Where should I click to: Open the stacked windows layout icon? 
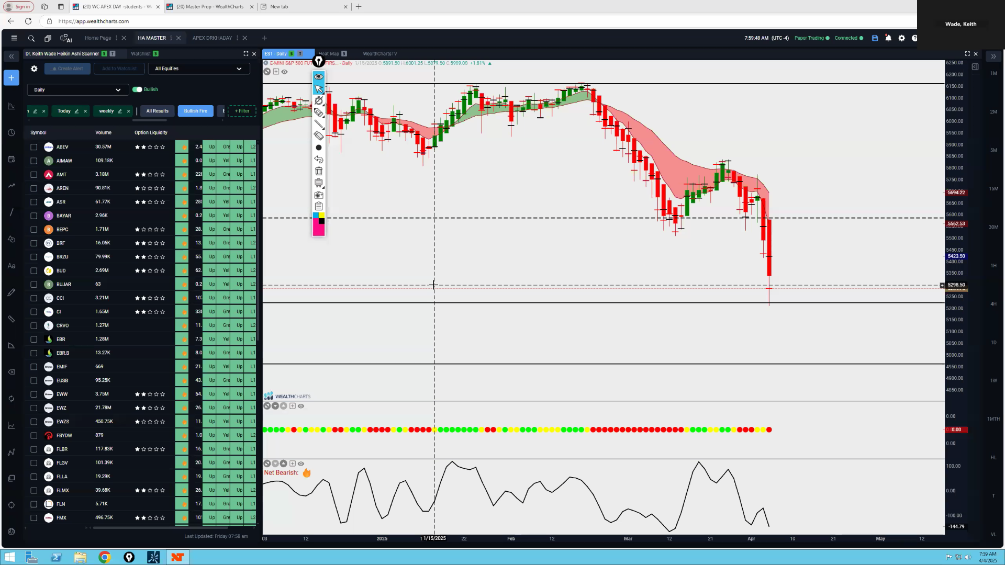[x=48, y=38]
